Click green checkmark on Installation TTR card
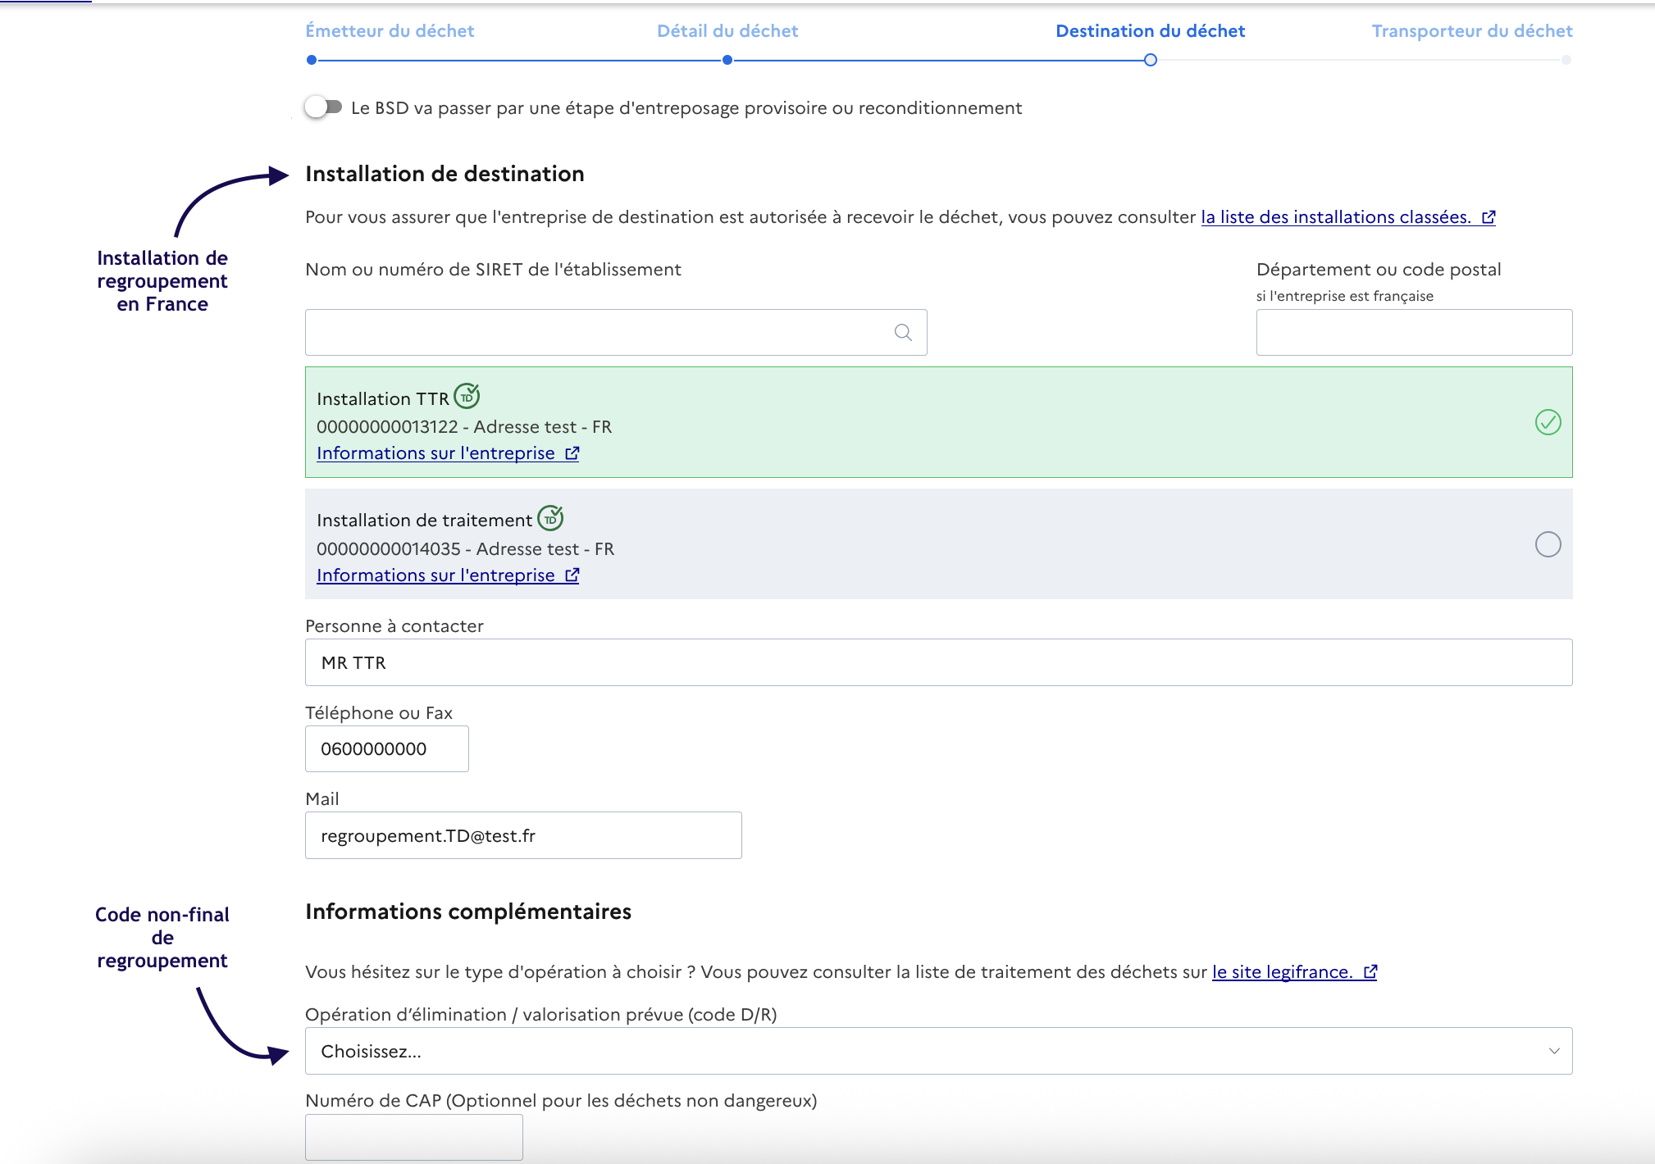1655x1164 pixels. pyautogui.click(x=1548, y=422)
